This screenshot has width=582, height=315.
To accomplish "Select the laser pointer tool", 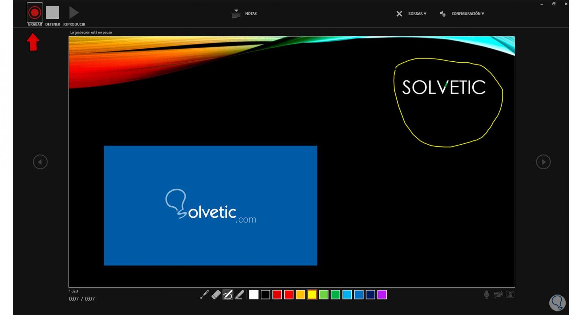I will [x=204, y=295].
